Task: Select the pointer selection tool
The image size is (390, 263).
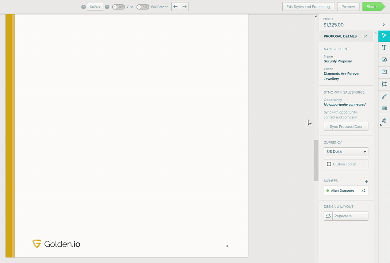Action: coord(384,35)
